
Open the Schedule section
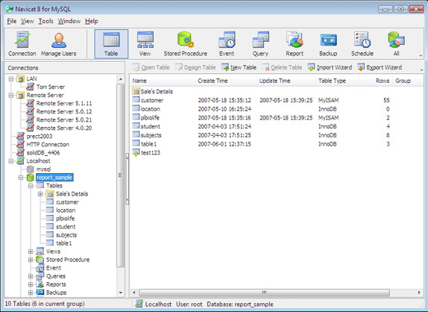362,44
